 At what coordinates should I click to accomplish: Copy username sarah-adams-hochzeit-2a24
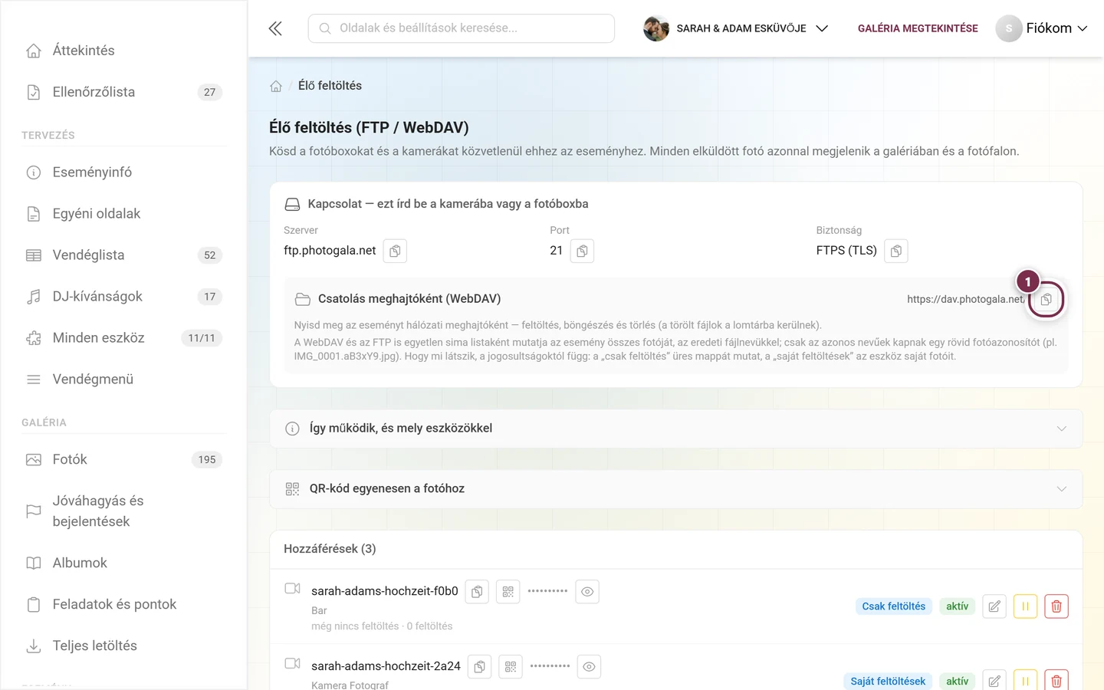click(479, 667)
